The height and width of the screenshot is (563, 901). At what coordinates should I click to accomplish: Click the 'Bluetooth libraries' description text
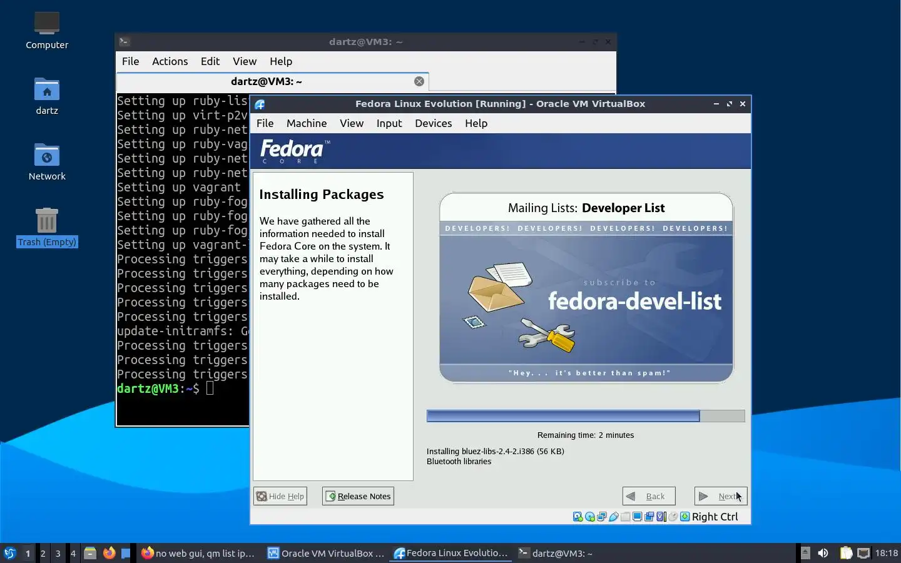(x=459, y=462)
